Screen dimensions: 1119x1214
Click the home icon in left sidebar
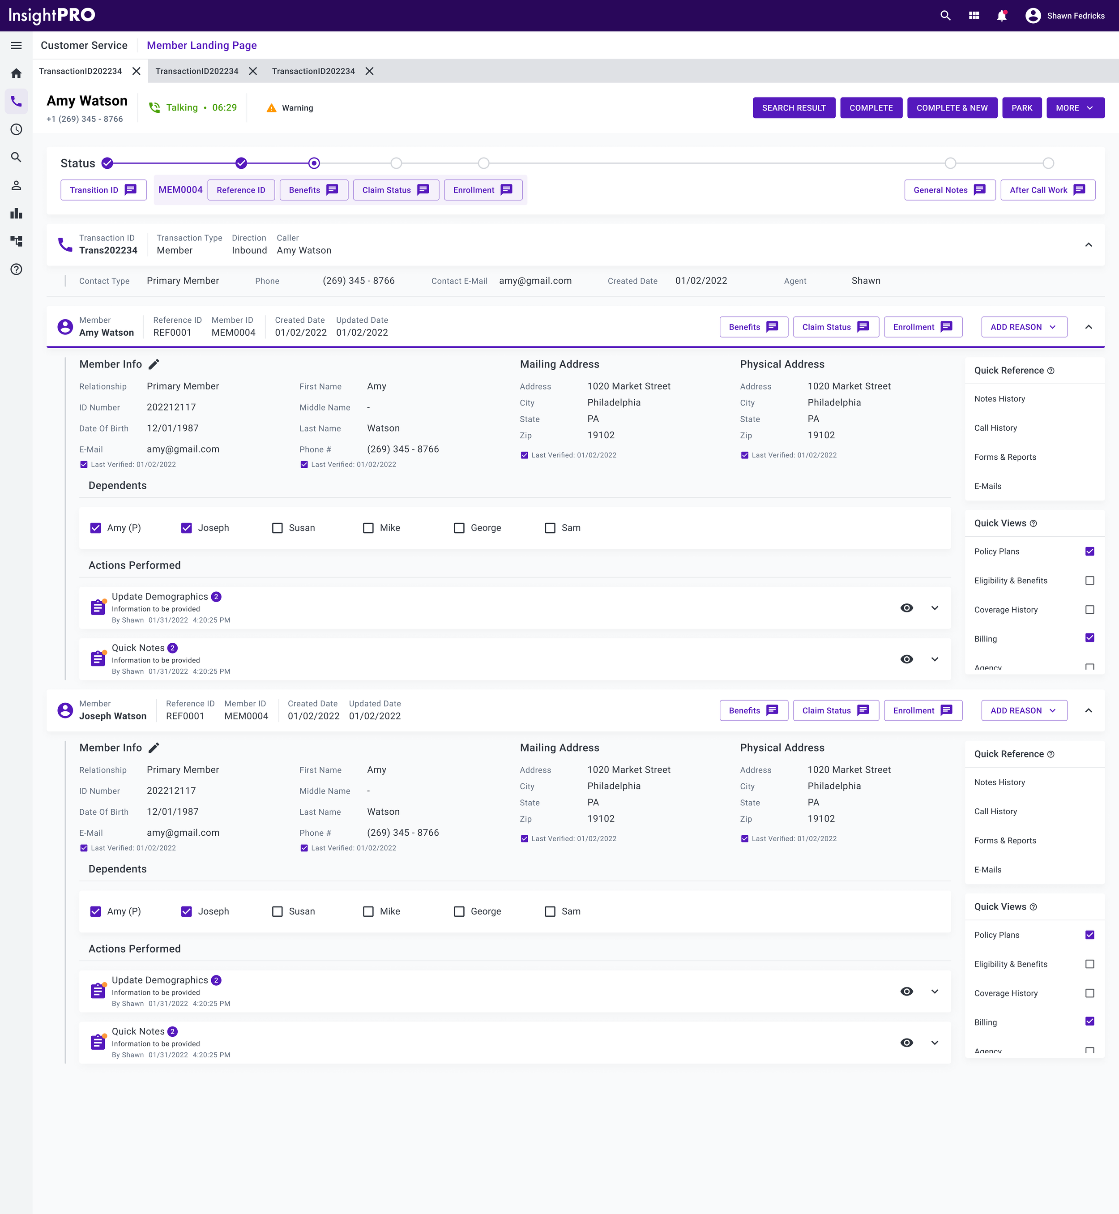17,73
